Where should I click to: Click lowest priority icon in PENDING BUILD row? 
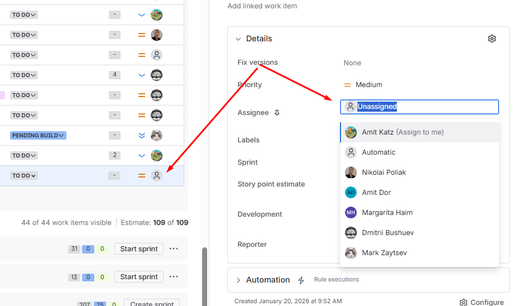142,136
